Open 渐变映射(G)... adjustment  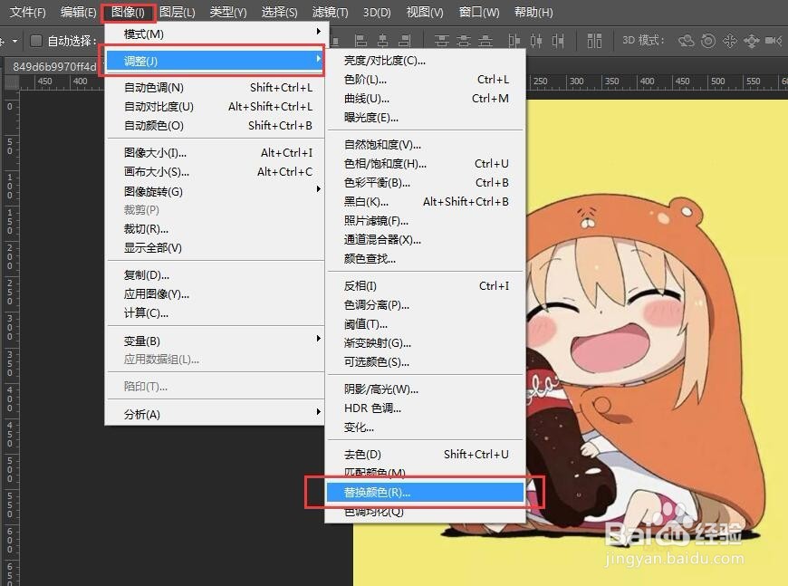(x=425, y=342)
